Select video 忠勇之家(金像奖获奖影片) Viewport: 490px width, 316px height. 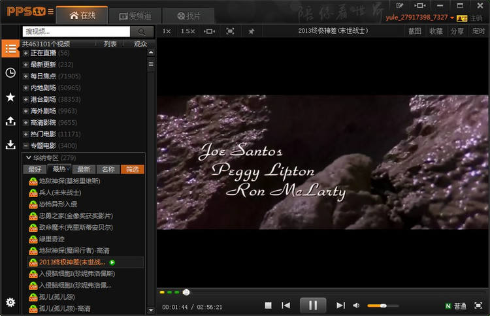[x=76, y=215]
